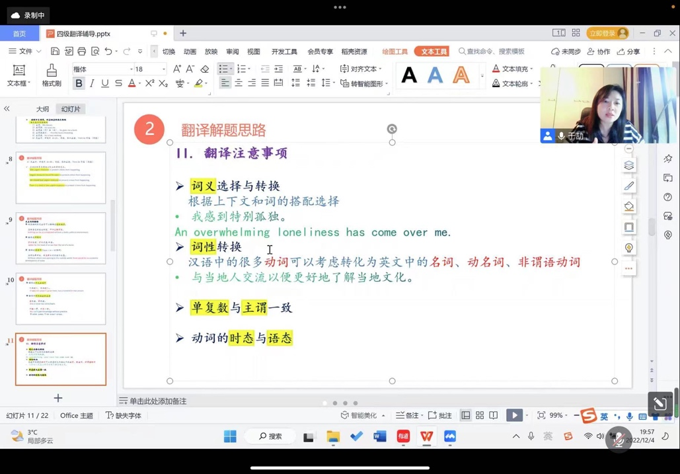The image size is (680, 474).
Task: Click the 分享 (Share) button
Action: point(628,52)
